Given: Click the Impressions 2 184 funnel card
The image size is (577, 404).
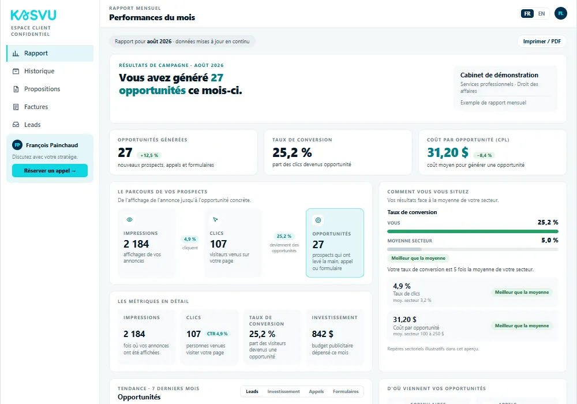Looking at the screenshot, I should [x=147, y=243].
